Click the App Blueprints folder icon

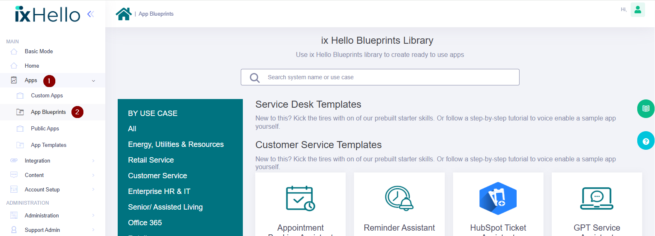point(20,112)
